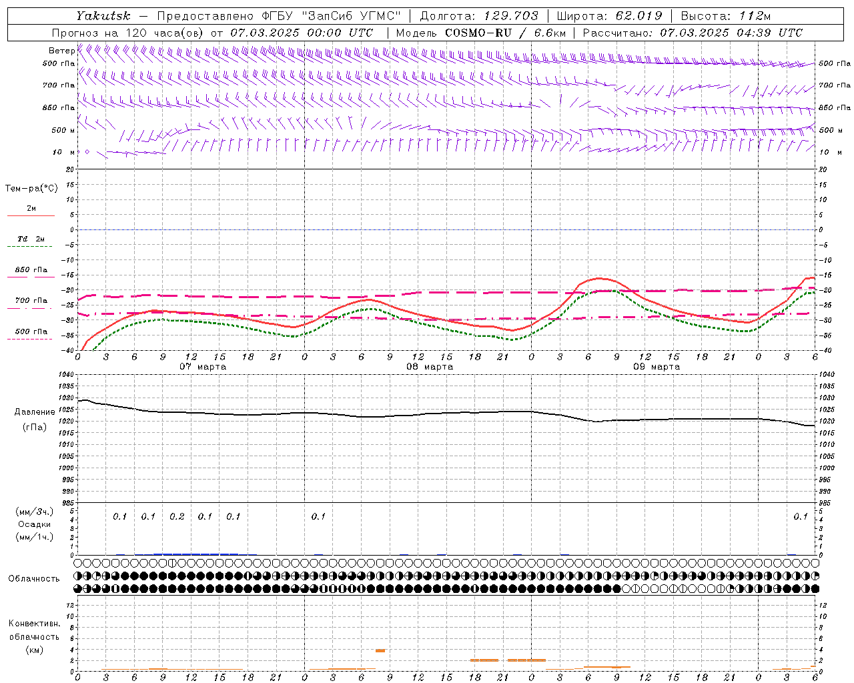Click the orange convective bar at 4 km

[380, 650]
